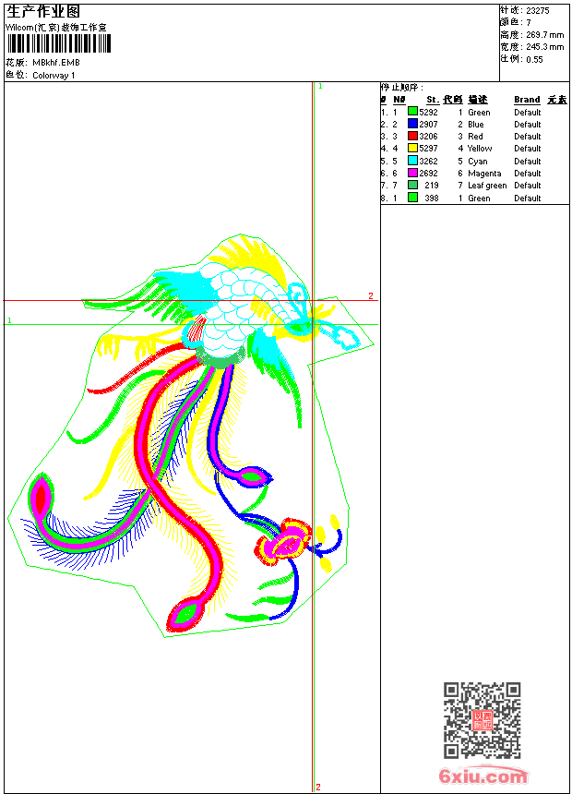Viewport: 572px width, 794px height.
Task: Click red guide marker 2 at right
Action: tap(371, 295)
